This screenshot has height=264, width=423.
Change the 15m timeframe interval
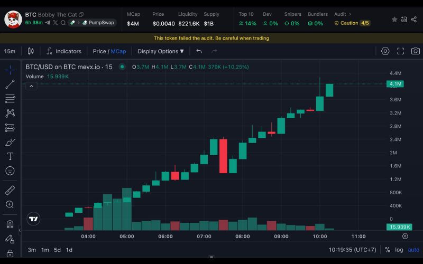(x=10, y=51)
